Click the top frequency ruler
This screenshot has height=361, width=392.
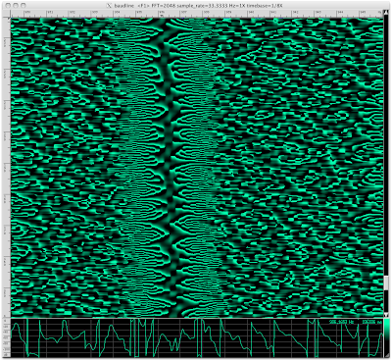pyautogui.click(x=197, y=14)
